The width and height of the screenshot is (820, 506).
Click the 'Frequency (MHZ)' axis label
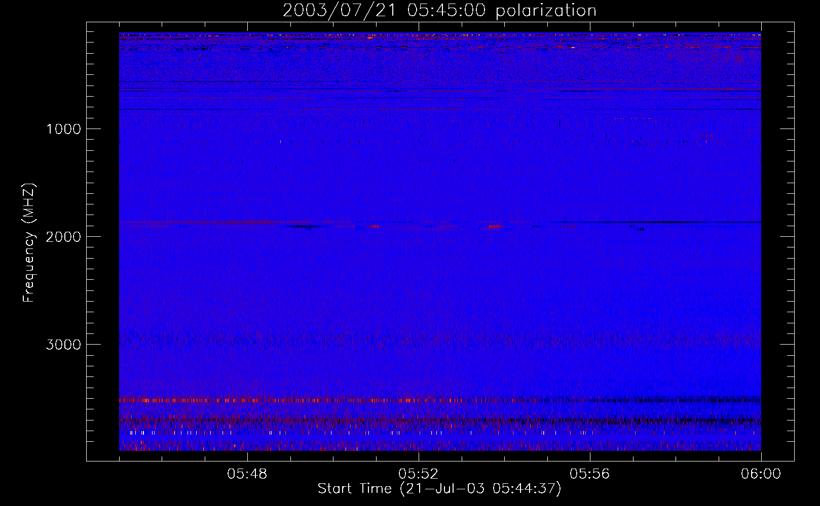click(29, 243)
